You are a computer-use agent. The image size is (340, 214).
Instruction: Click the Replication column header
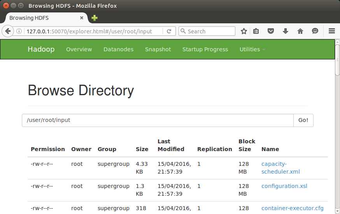pyautogui.click(x=215, y=149)
